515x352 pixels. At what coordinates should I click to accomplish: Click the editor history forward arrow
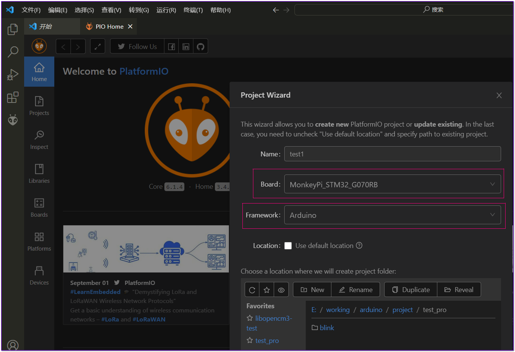coord(287,10)
